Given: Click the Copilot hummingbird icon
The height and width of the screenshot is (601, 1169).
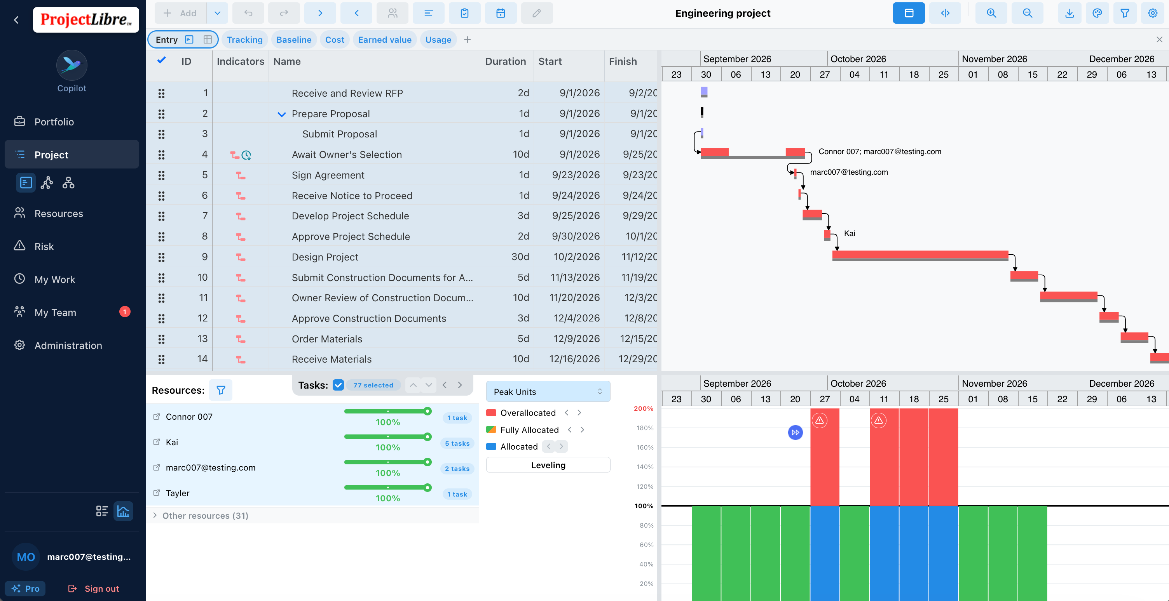Looking at the screenshot, I should [72, 65].
